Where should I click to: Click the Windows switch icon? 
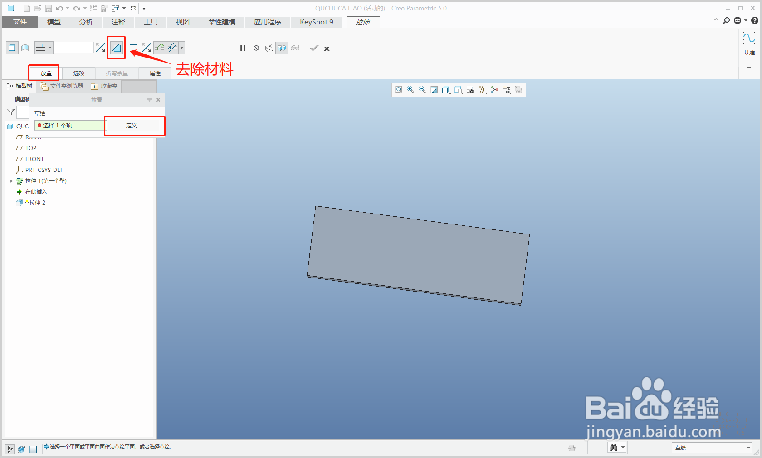coord(116,8)
